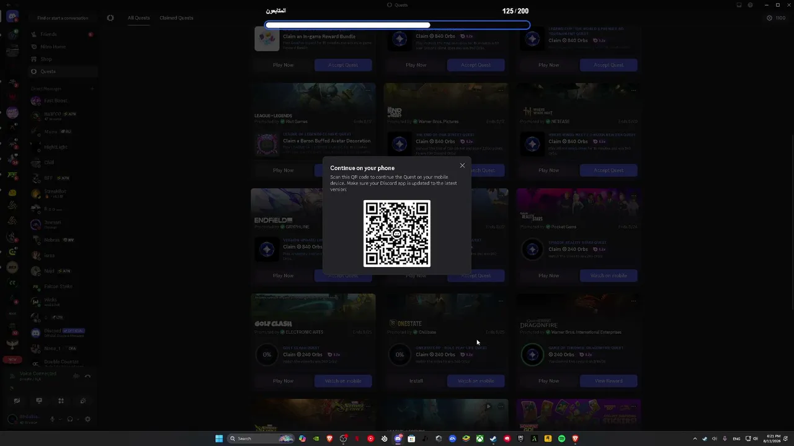Toggle microphone mute in user panel
Screen dimensions: 794x446
coord(52,419)
